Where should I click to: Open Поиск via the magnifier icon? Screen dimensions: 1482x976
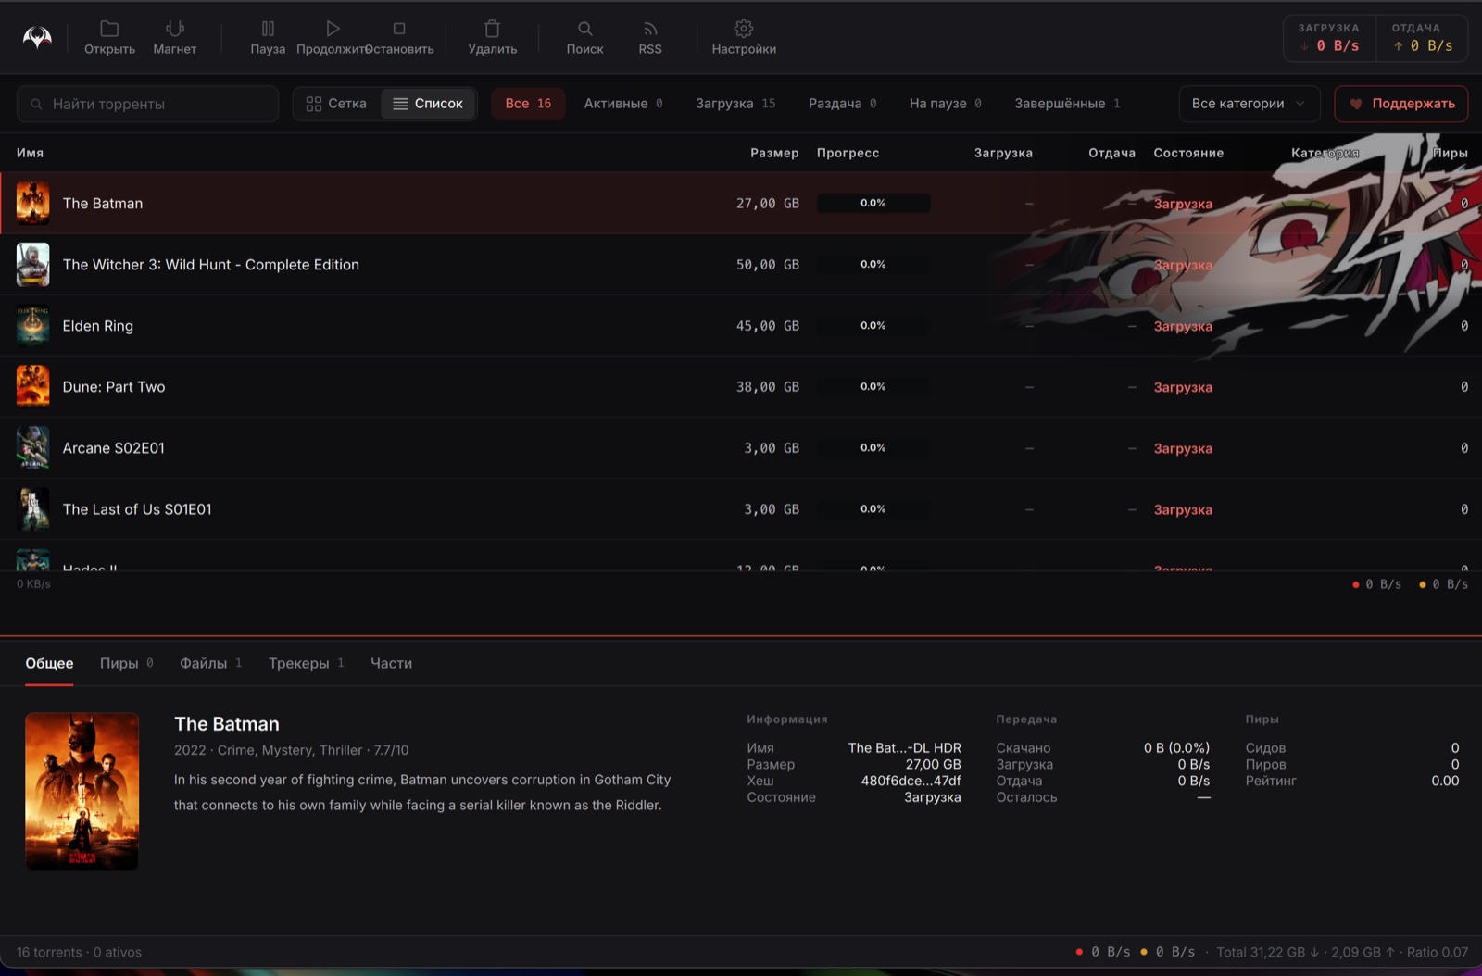coord(584,29)
